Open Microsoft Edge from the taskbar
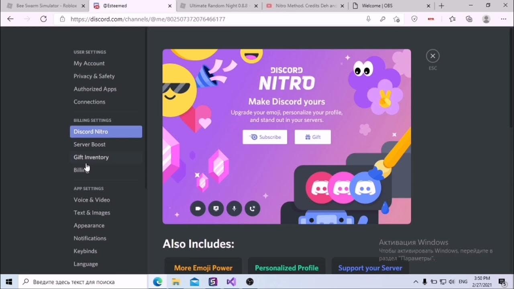Viewport: 514px width, 289px height. tap(157, 282)
